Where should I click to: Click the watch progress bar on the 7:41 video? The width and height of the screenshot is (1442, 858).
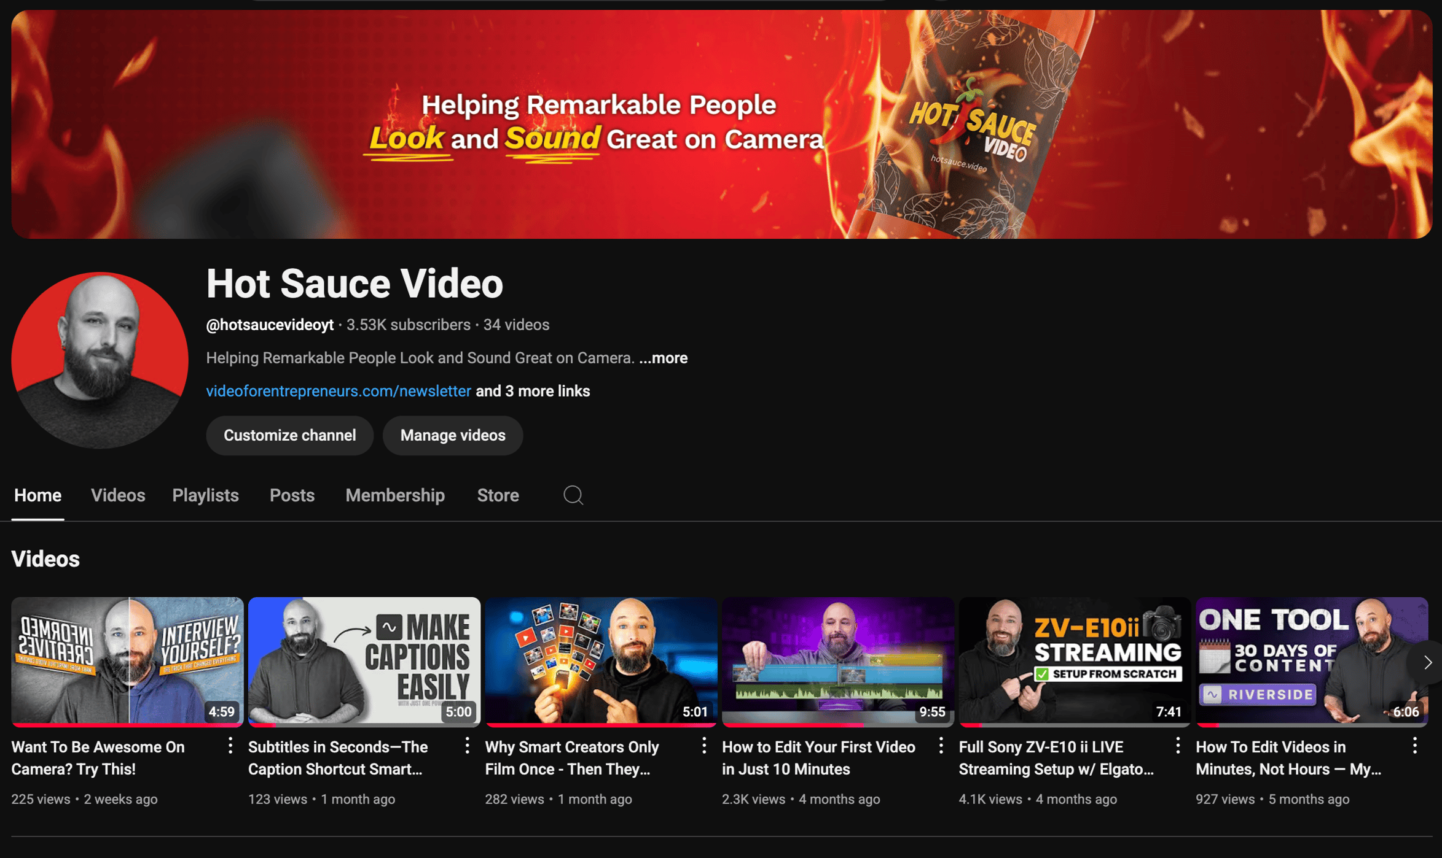click(x=1075, y=725)
